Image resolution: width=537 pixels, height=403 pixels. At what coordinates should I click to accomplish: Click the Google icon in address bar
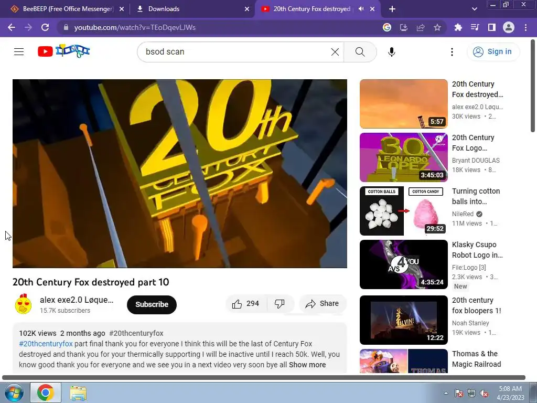(x=386, y=27)
